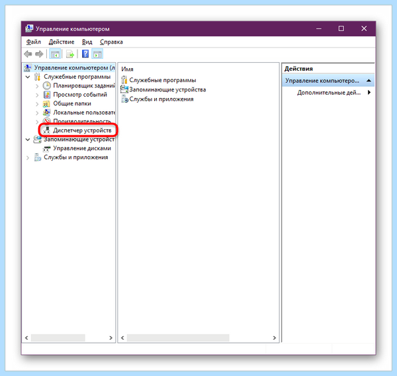397x376 pixels.
Task: Click the Службы и приложения icon in tree
Action: pos(38,158)
